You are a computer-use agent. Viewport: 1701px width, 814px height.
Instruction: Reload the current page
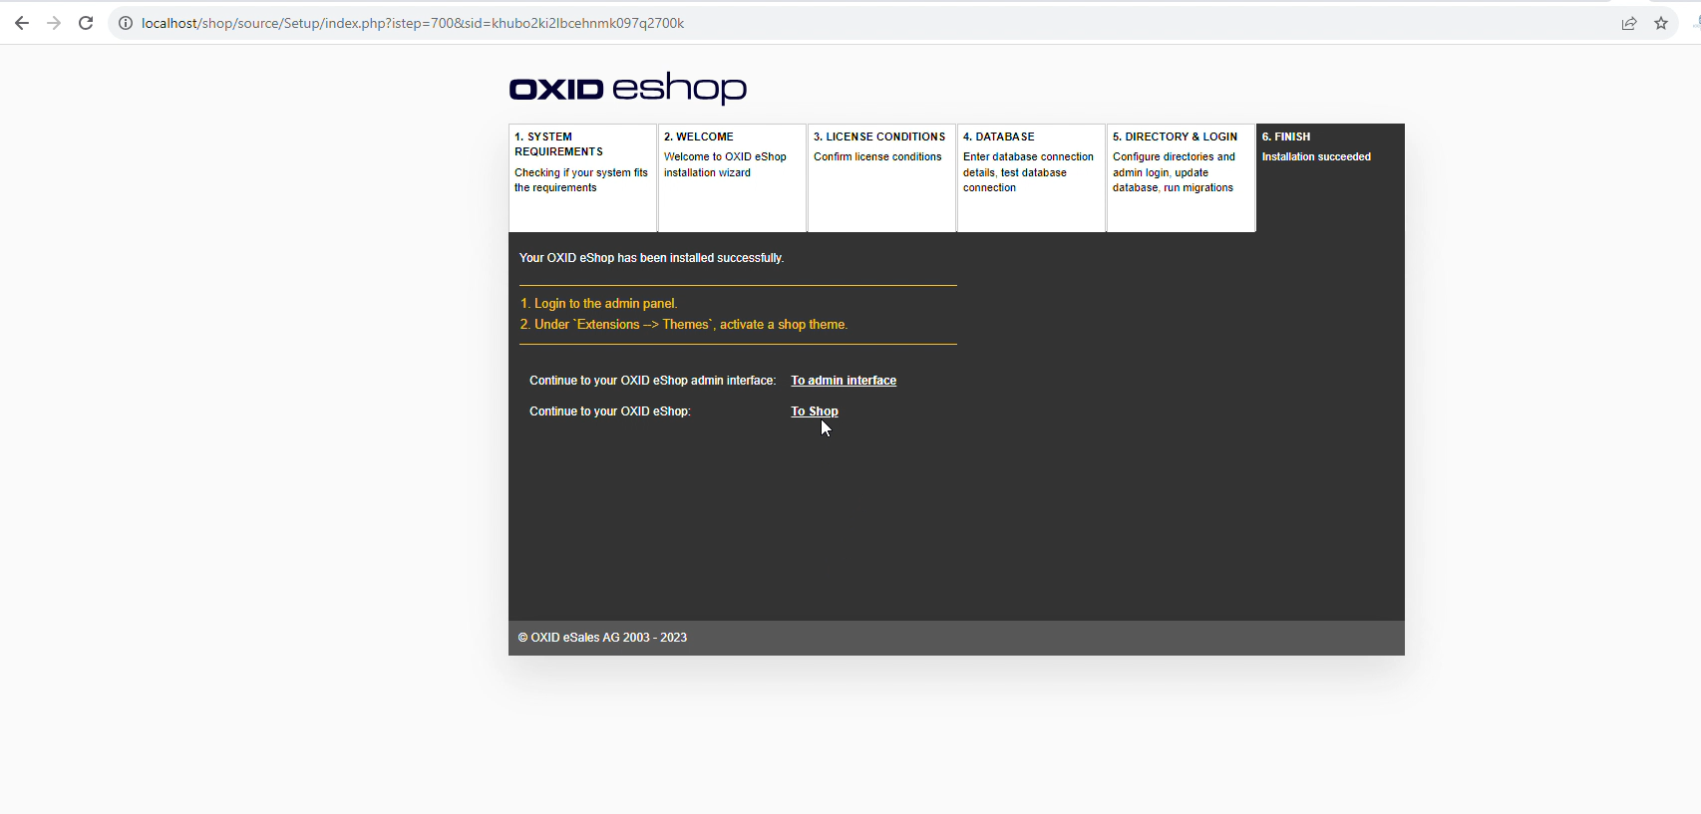pos(86,23)
